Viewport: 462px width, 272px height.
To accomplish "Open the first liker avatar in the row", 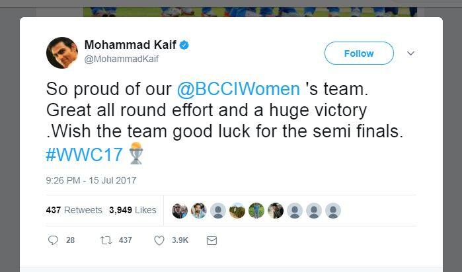I will tap(180, 211).
